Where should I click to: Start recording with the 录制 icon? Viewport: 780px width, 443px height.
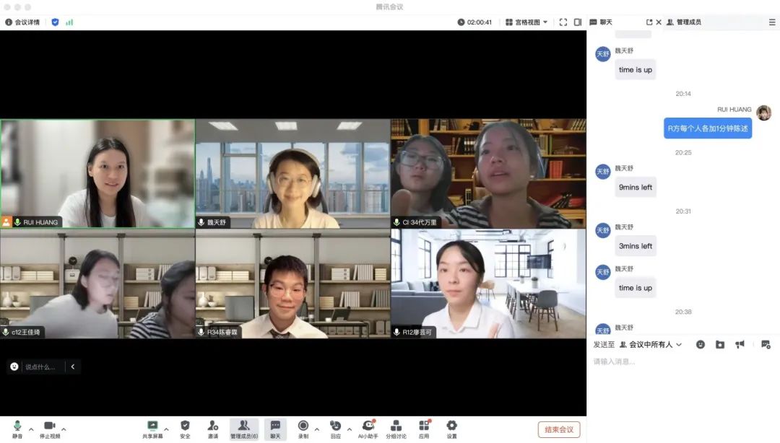coord(303,426)
